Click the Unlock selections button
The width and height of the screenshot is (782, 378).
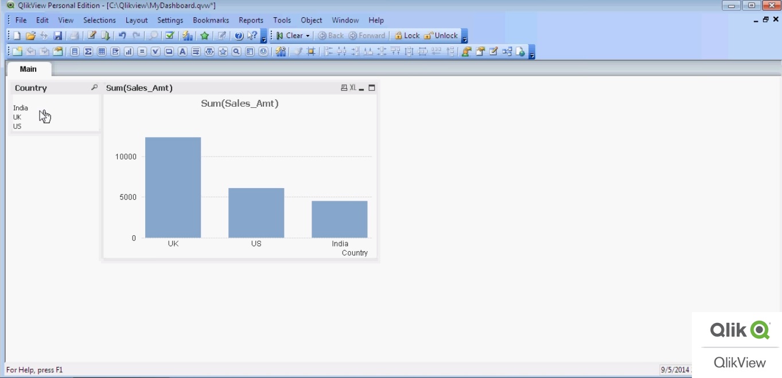441,36
